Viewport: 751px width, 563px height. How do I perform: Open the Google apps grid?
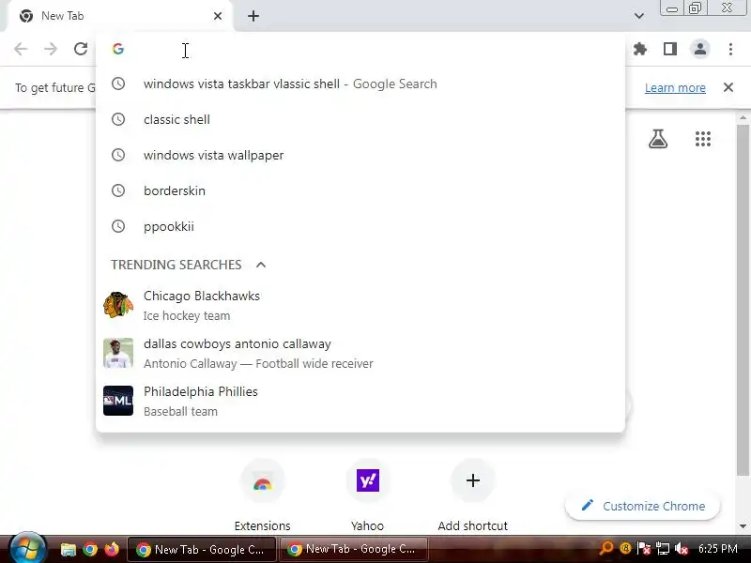click(x=702, y=139)
